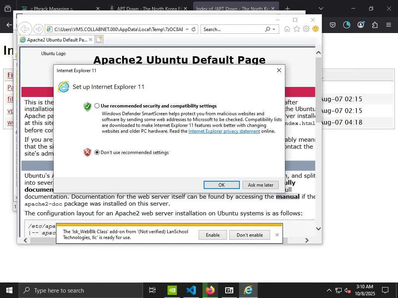Open Favorites star in Internet Explorer
This screenshot has height=298, width=398.
pos(297,29)
